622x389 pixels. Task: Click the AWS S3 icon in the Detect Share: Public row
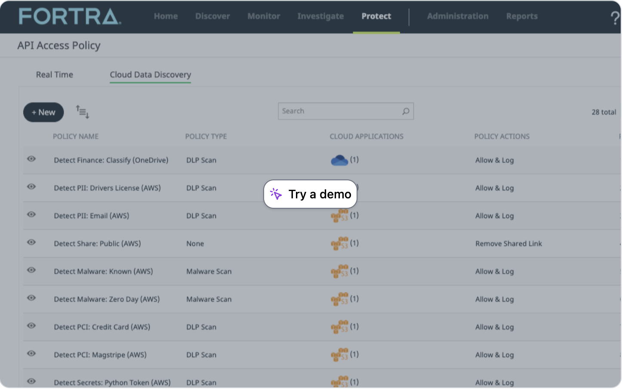[x=339, y=243]
